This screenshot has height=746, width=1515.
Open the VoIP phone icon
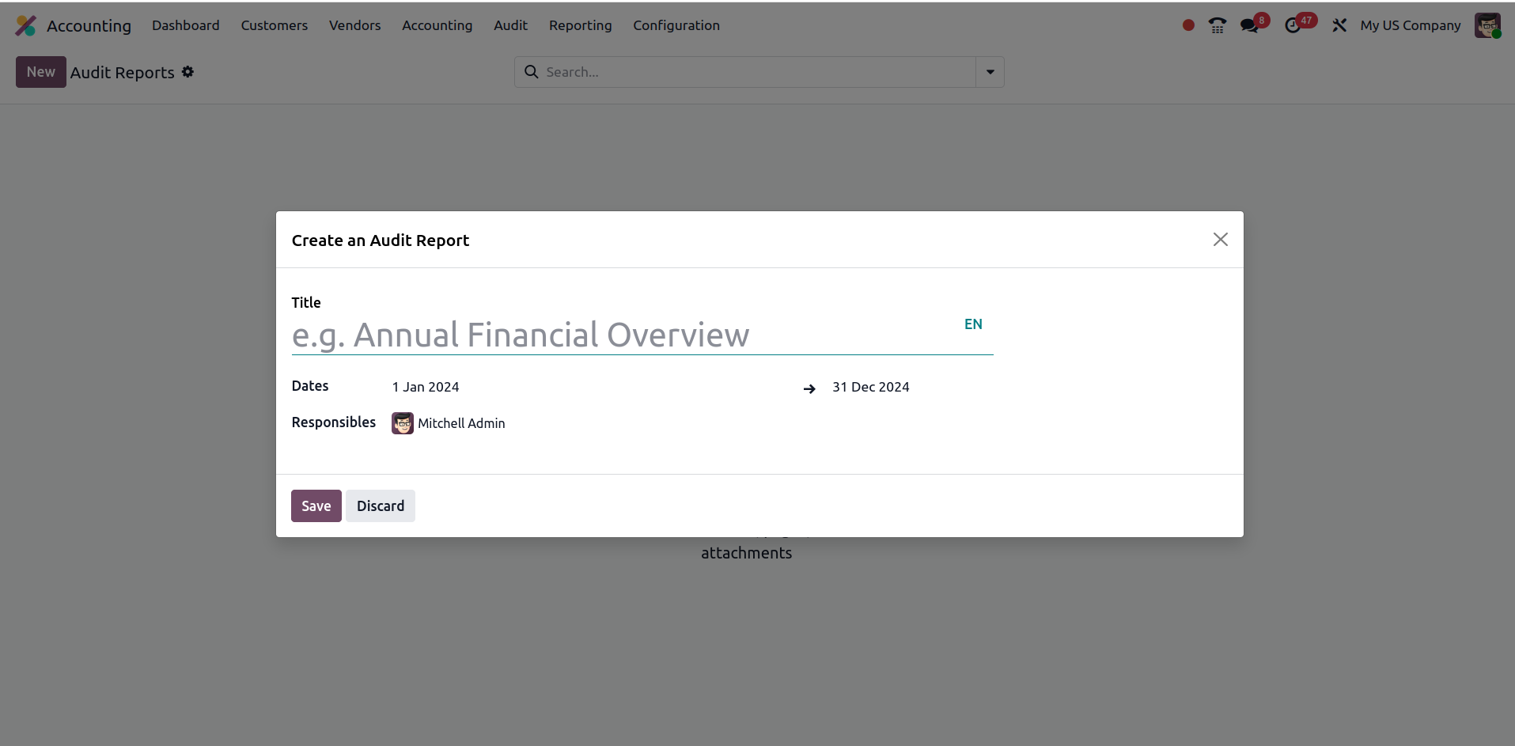click(1218, 25)
